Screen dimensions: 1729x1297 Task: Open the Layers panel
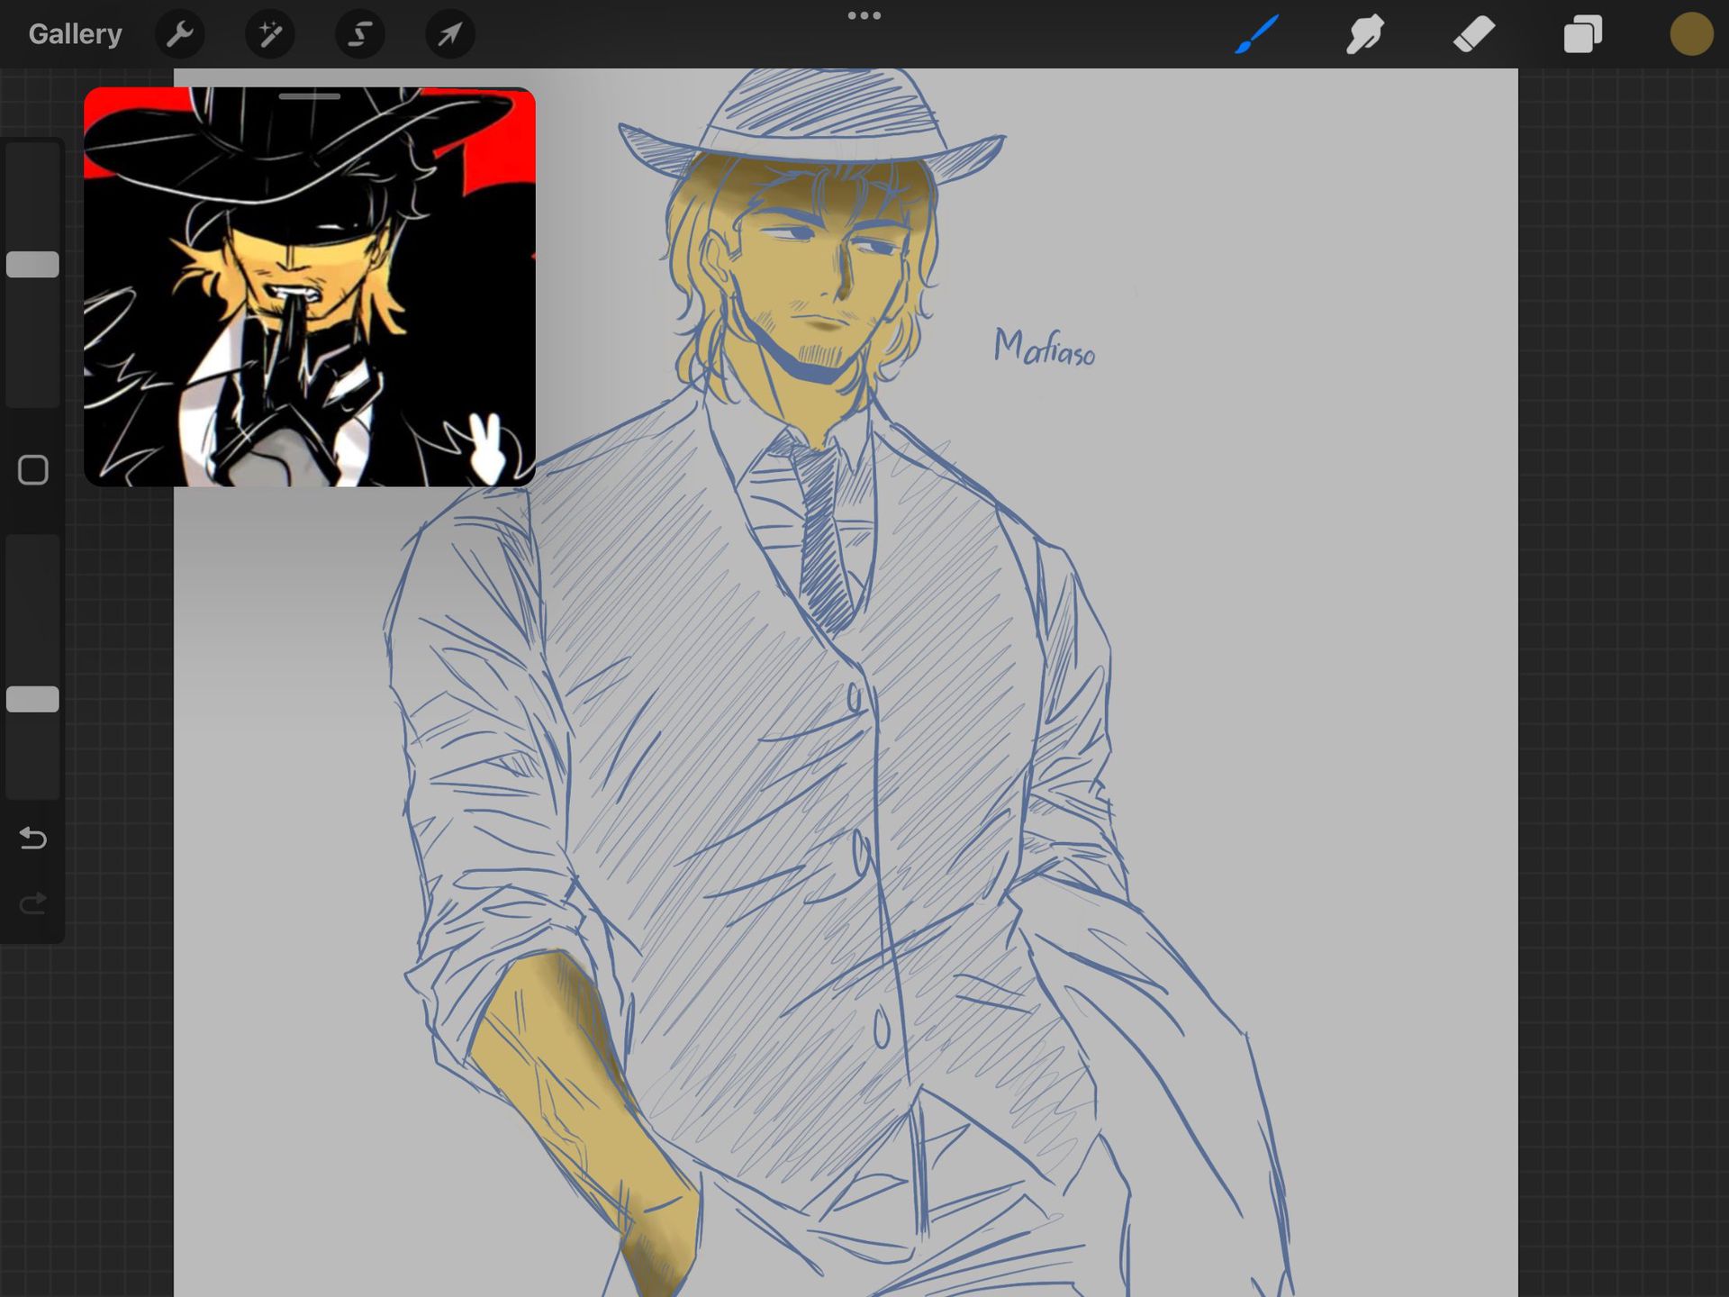click(x=1582, y=34)
